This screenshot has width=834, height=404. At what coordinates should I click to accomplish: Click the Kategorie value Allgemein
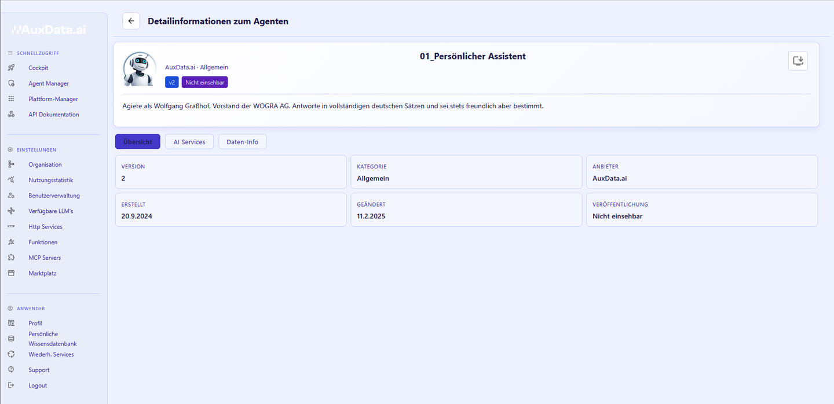373,178
